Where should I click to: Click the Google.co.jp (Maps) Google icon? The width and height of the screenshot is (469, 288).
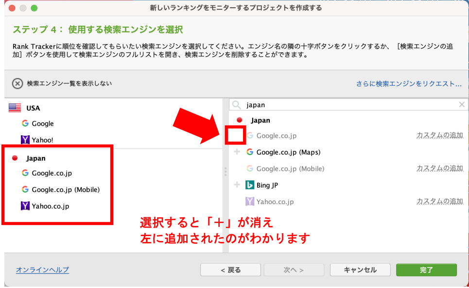click(x=250, y=152)
